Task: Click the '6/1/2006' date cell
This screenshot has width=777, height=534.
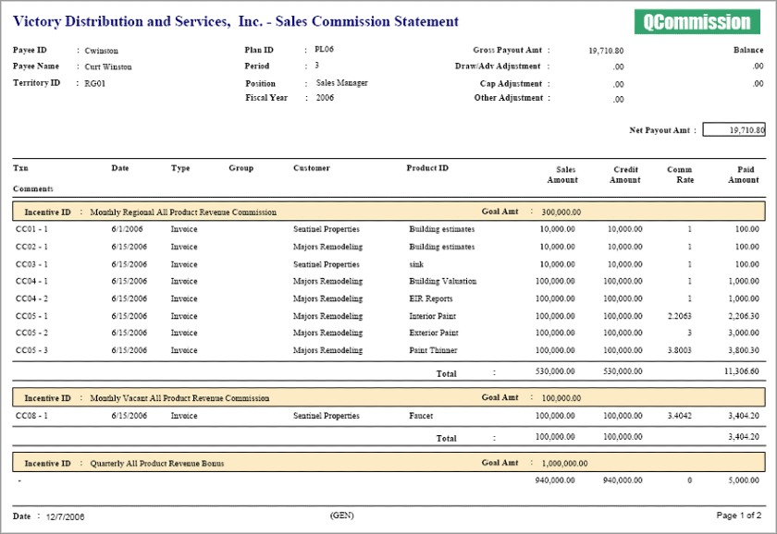Action: [x=127, y=229]
